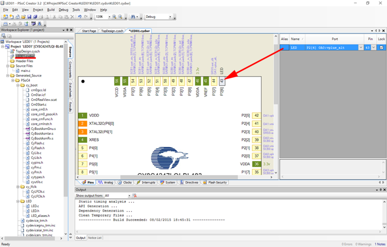Open the Pin number dropdown for LED
This screenshot has width=387, height=247.
tap(373, 47)
